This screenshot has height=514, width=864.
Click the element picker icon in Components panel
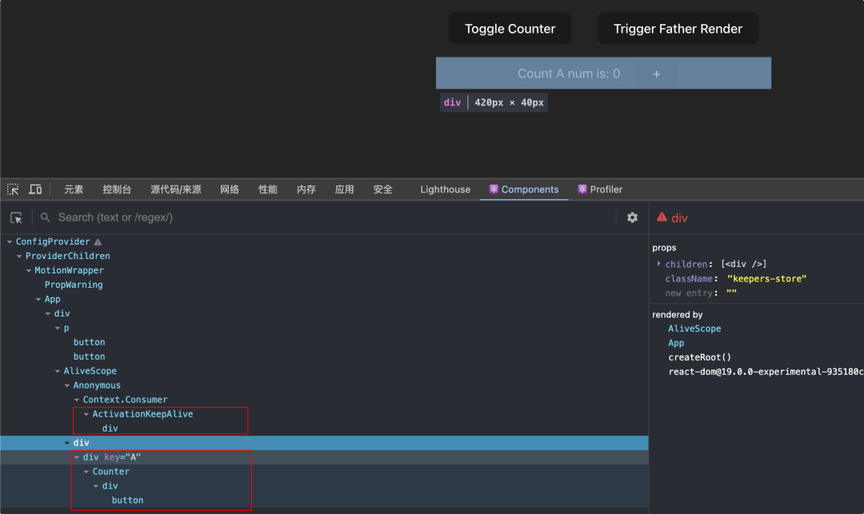(15, 217)
